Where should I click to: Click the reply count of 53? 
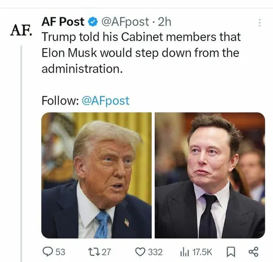60,252
